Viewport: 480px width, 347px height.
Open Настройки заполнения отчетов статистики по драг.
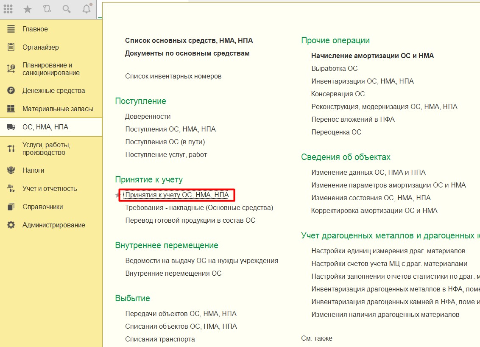(396, 277)
